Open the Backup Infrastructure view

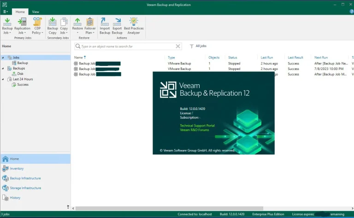(x=35, y=178)
